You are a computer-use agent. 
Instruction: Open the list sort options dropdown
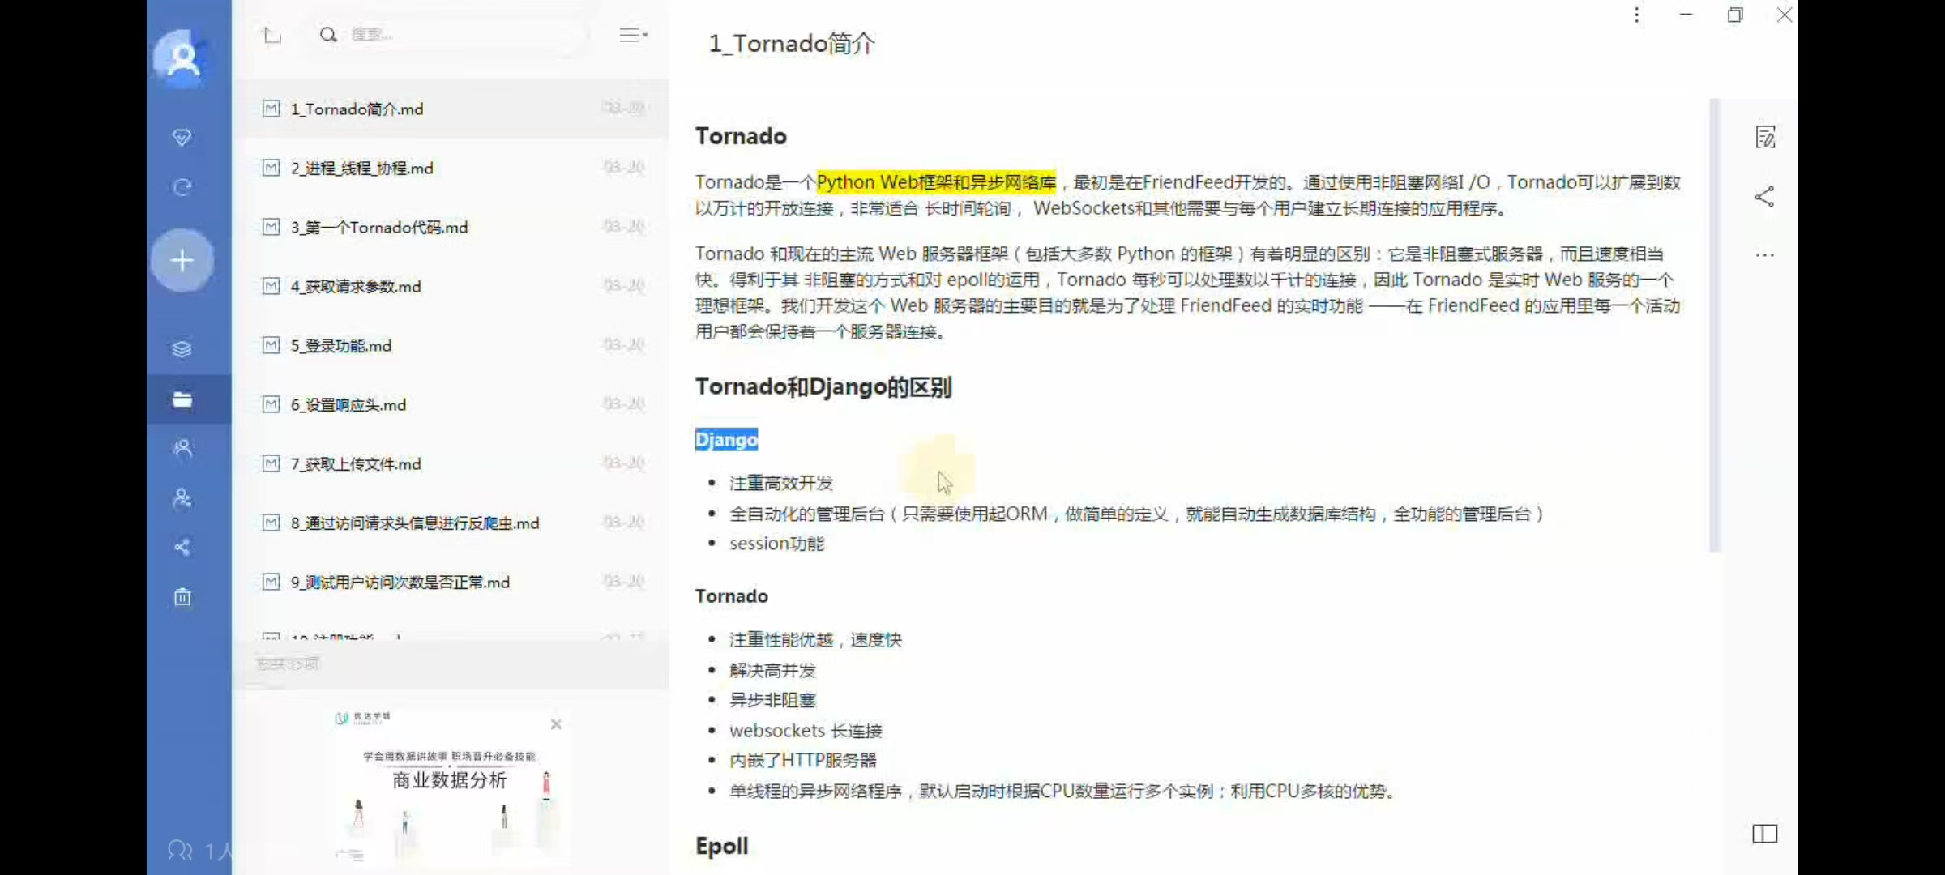point(633,35)
